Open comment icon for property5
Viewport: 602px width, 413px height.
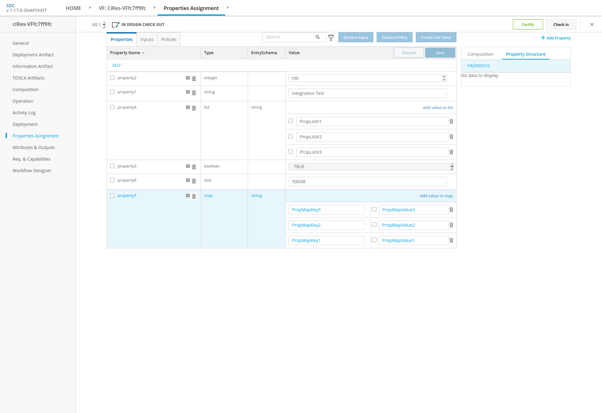tap(188, 196)
